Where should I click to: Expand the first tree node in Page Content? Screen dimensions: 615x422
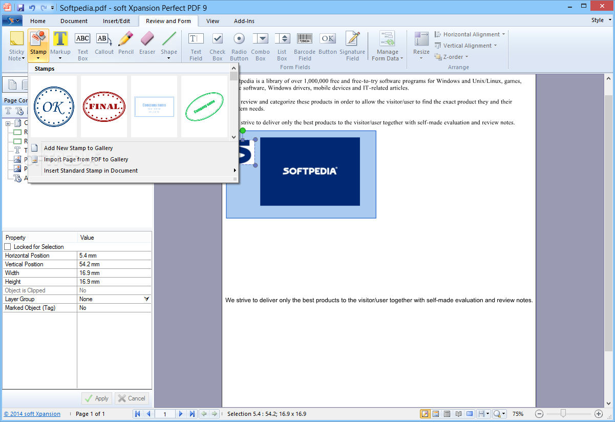(x=8, y=123)
